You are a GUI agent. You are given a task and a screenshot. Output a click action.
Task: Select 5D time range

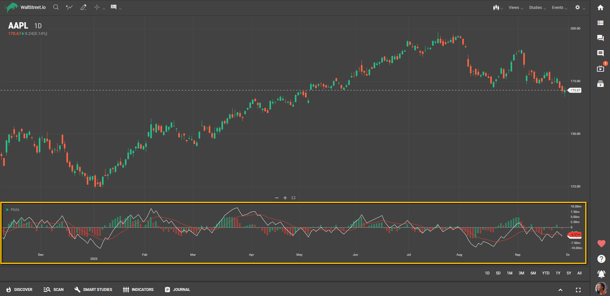point(498,273)
